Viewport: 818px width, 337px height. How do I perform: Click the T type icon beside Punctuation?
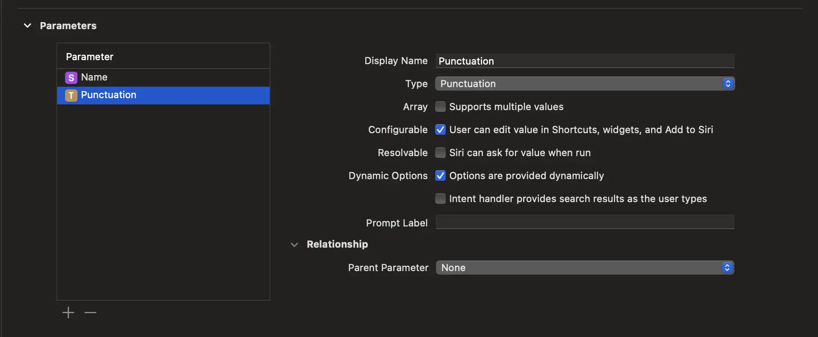(71, 95)
